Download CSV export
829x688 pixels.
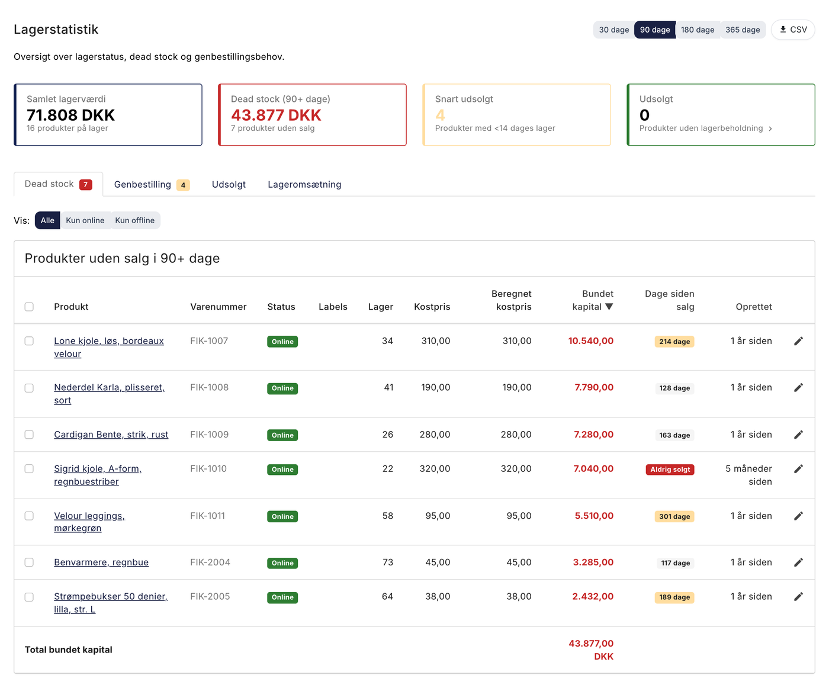tap(793, 30)
